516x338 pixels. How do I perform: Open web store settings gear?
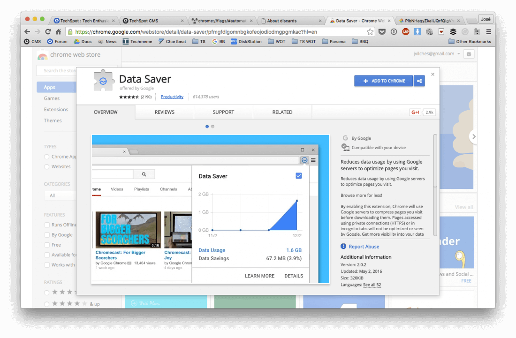pos(469,54)
